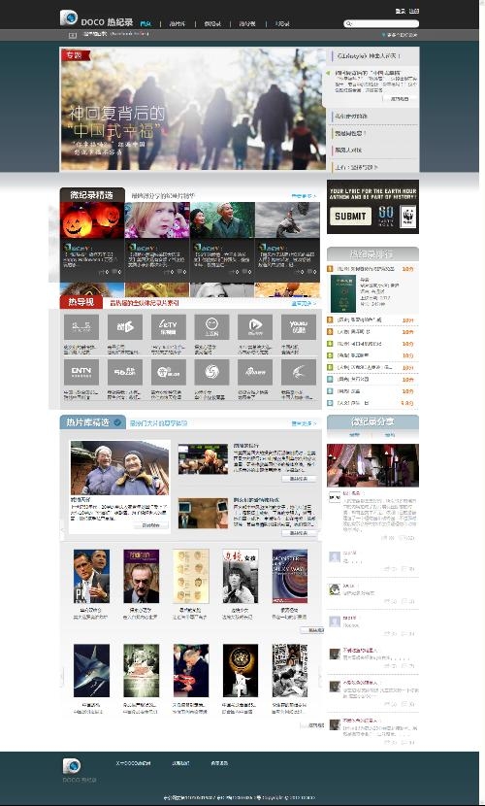Click the DOCO logo in the header
The image size is (485, 806).
(x=96, y=19)
